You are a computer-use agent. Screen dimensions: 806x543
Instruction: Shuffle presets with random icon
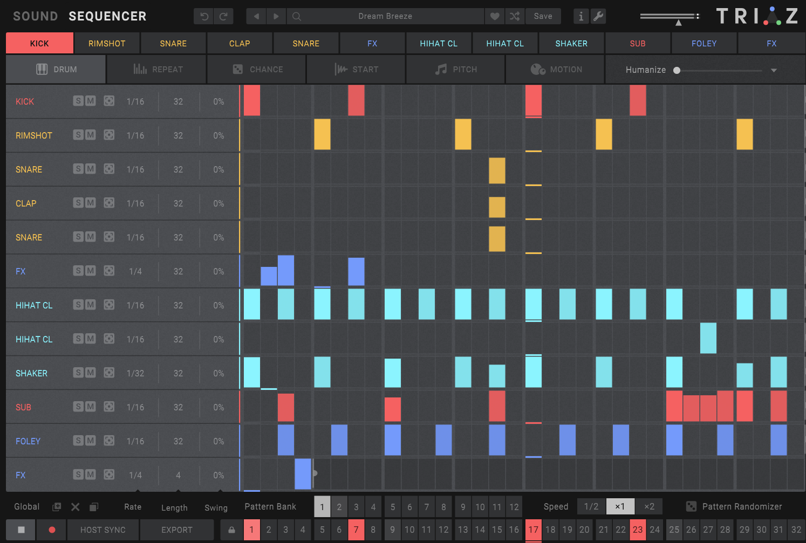(515, 16)
